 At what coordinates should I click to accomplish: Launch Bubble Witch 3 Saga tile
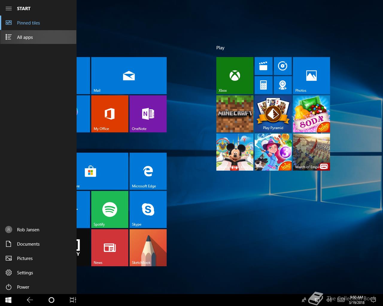273,152
